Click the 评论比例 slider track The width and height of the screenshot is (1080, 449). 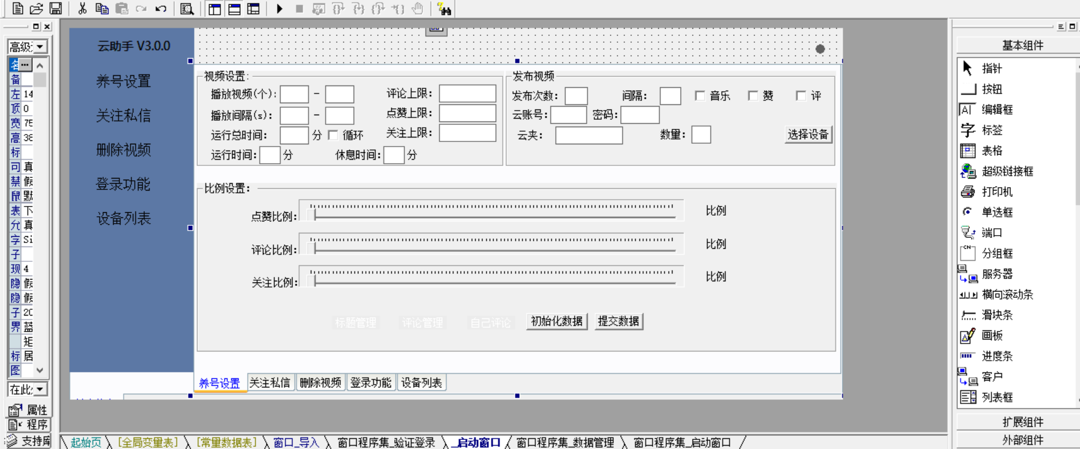click(x=491, y=244)
